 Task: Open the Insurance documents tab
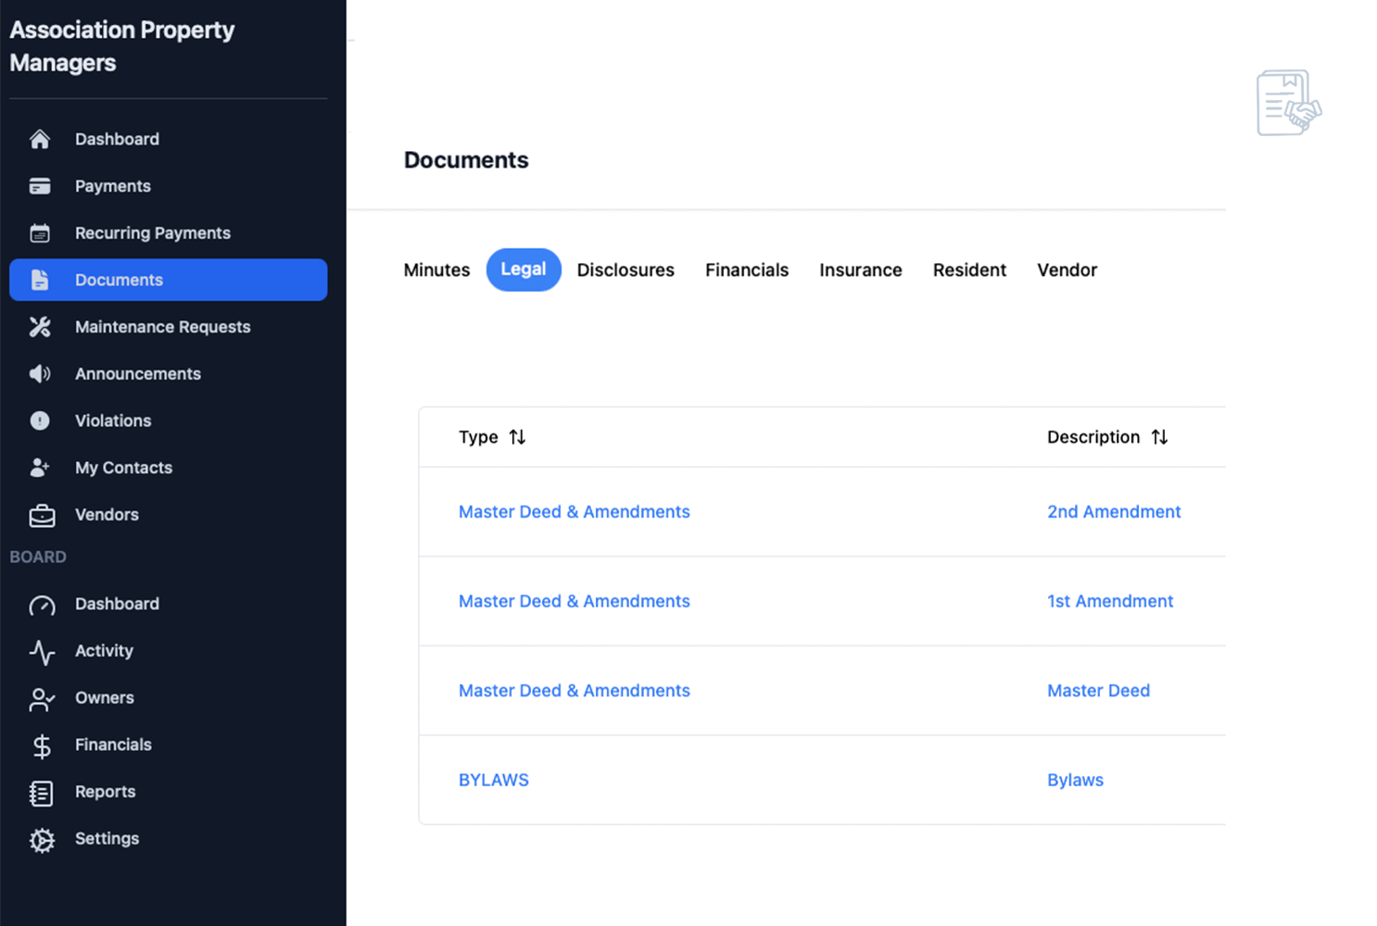point(861,270)
